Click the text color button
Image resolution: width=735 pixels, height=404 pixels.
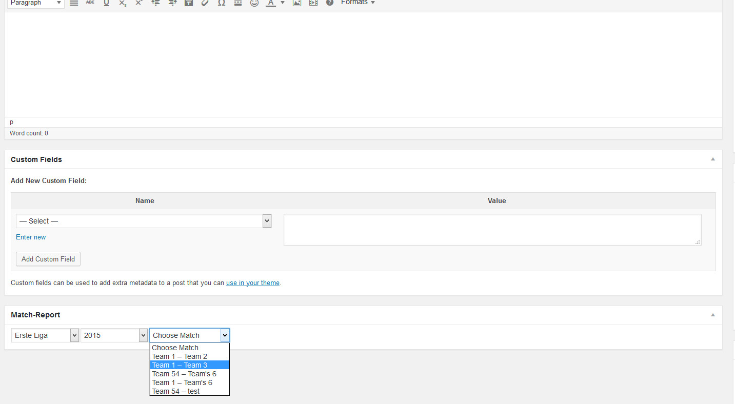[270, 3]
